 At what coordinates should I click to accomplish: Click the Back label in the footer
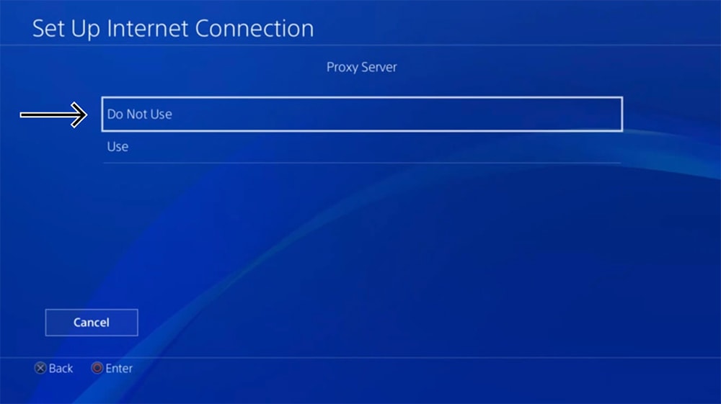click(61, 368)
